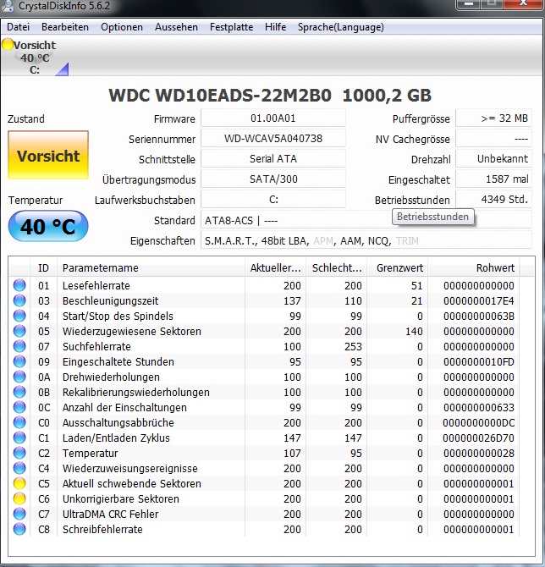Click yellow icon for Aktuell schwebende Sektoren
The image size is (545, 567).
[19, 484]
